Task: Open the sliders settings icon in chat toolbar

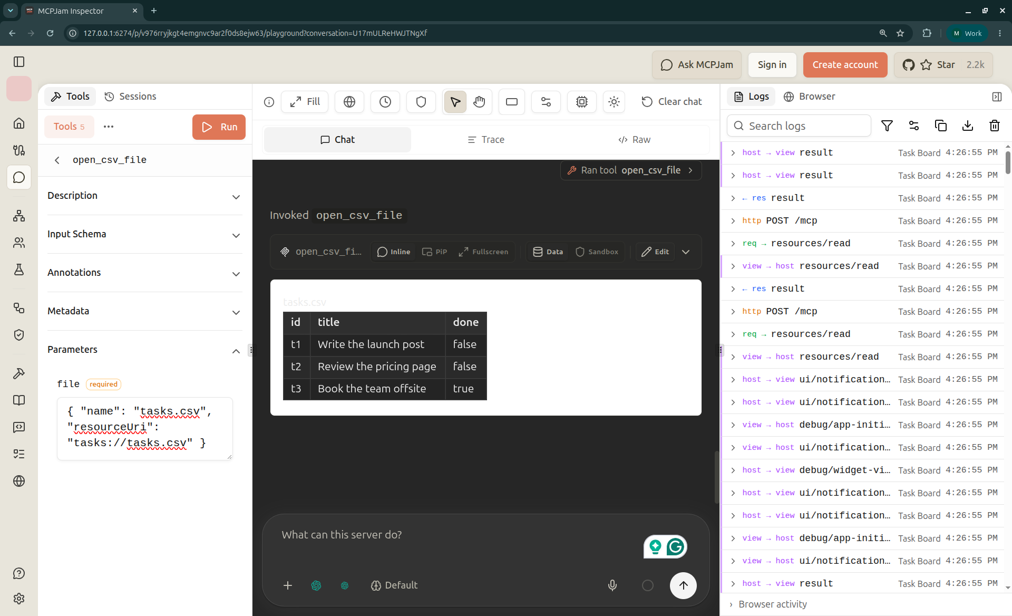Action: (x=546, y=102)
